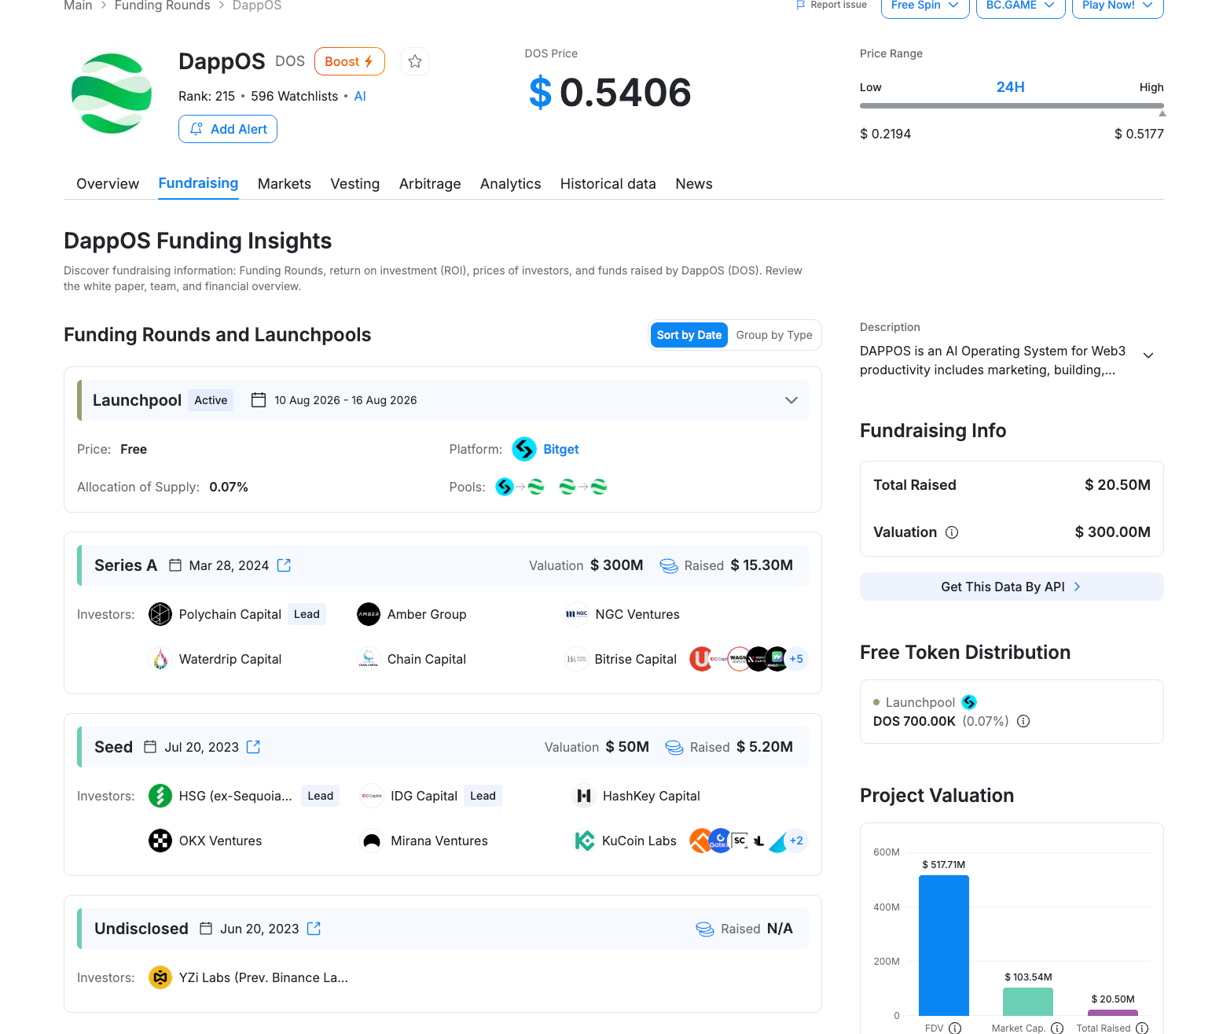Open KuCoin Labs investor logo
This screenshot has width=1212, height=1034.
click(584, 841)
